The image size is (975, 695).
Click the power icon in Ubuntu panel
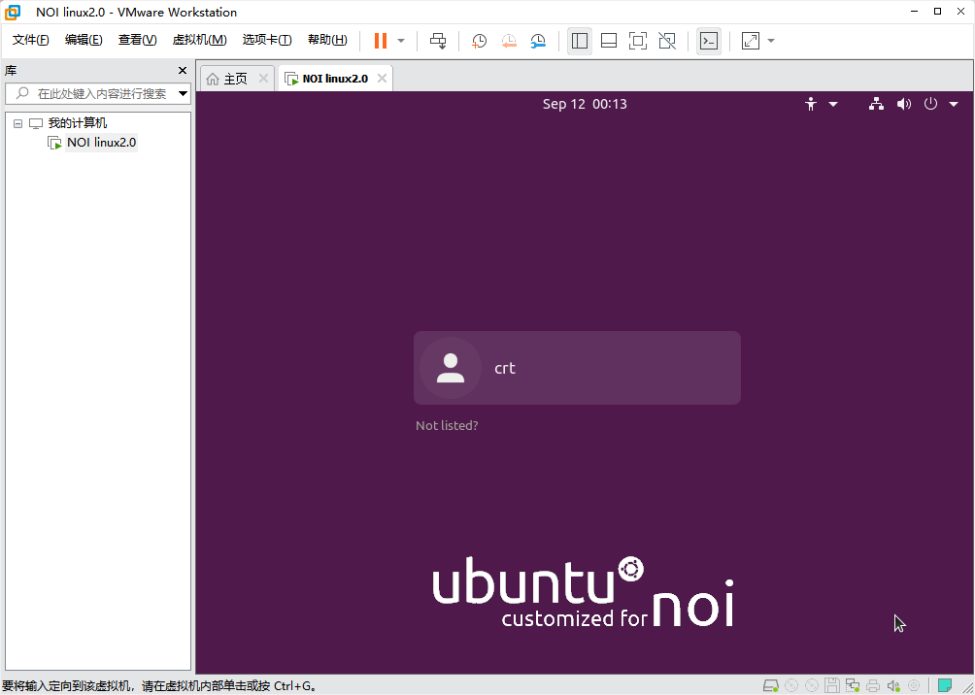(x=930, y=104)
